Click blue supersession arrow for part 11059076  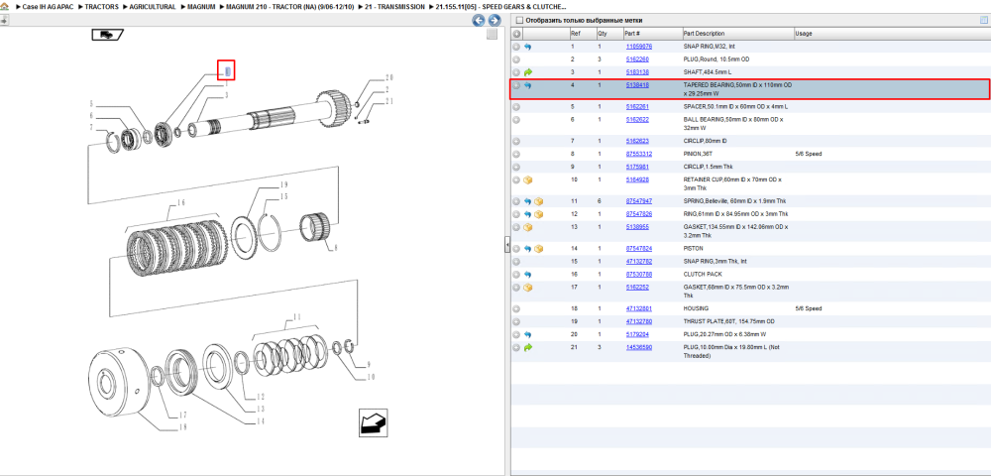pos(528,47)
